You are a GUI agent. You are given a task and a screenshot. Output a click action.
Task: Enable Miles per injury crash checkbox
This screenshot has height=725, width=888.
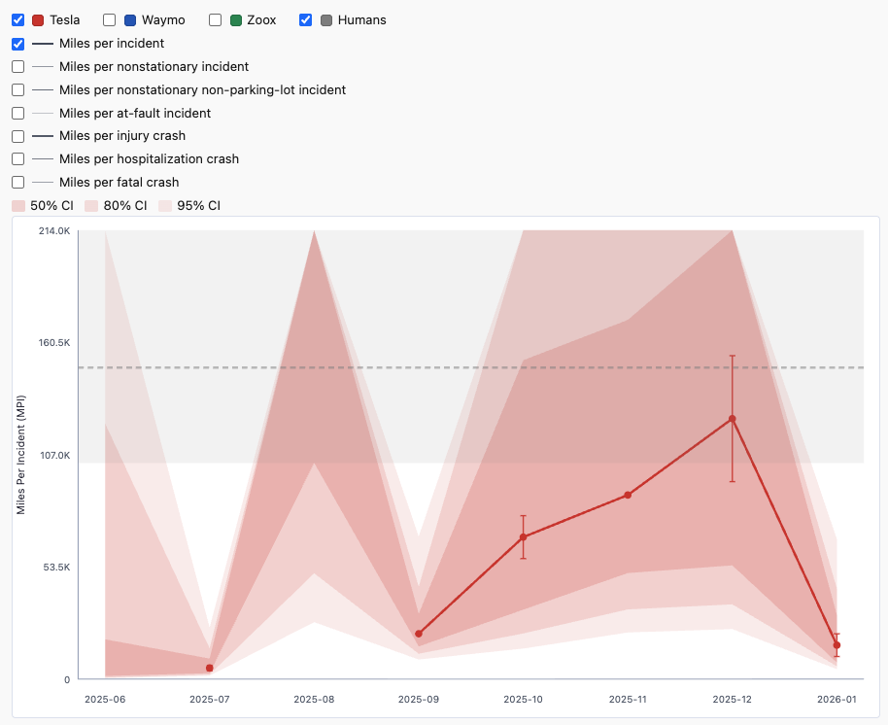click(17, 136)
